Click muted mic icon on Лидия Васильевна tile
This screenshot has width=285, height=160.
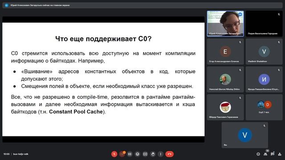pos(279,14)
